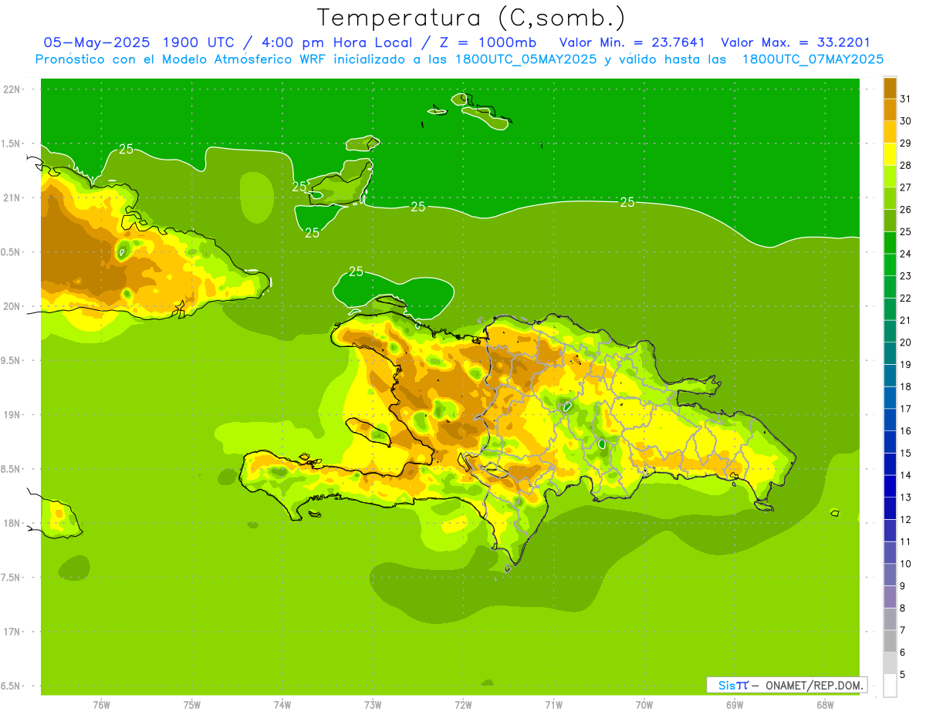
Task: Click the color scale value "31"
Action: pyautogui.click(x=905, y=99)
